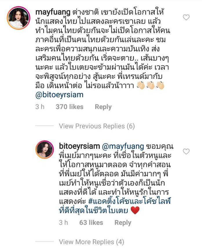This screenshot has width=202, height=252.
Task: Like bitoeyrsiam's reply with heart icon
Action: pos(186,151)
